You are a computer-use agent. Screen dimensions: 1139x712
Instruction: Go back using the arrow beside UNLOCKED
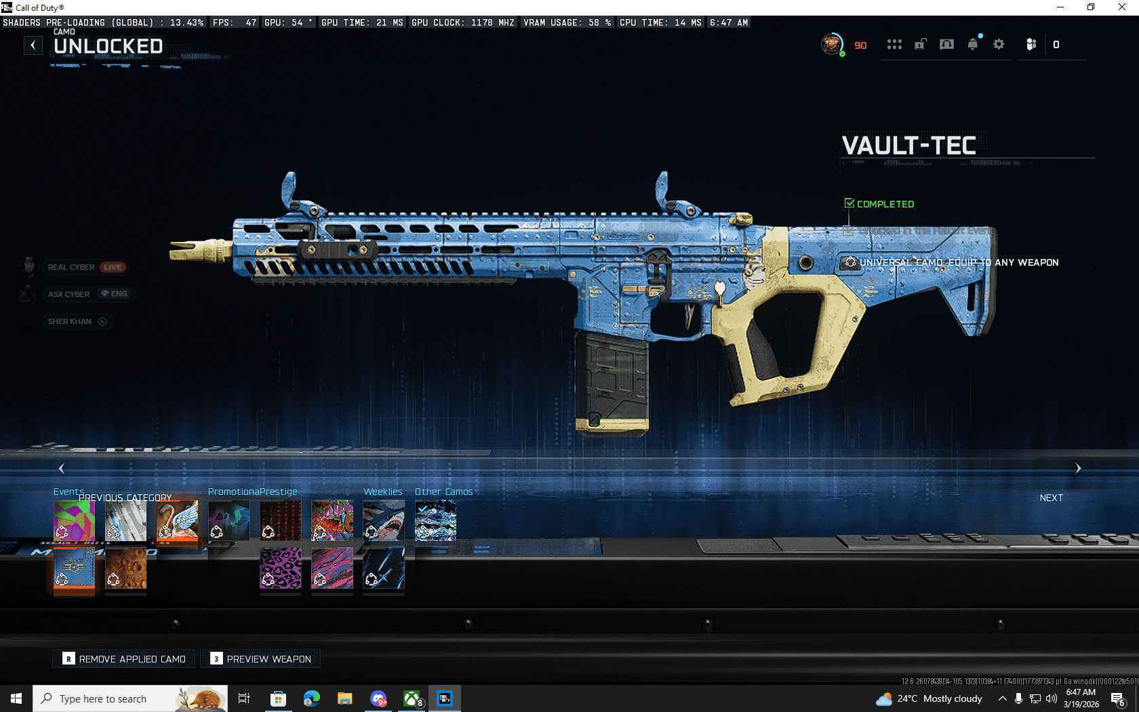(33, 45)
